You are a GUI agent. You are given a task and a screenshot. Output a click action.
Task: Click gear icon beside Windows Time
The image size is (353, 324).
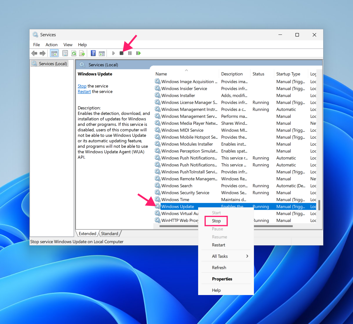158,199
